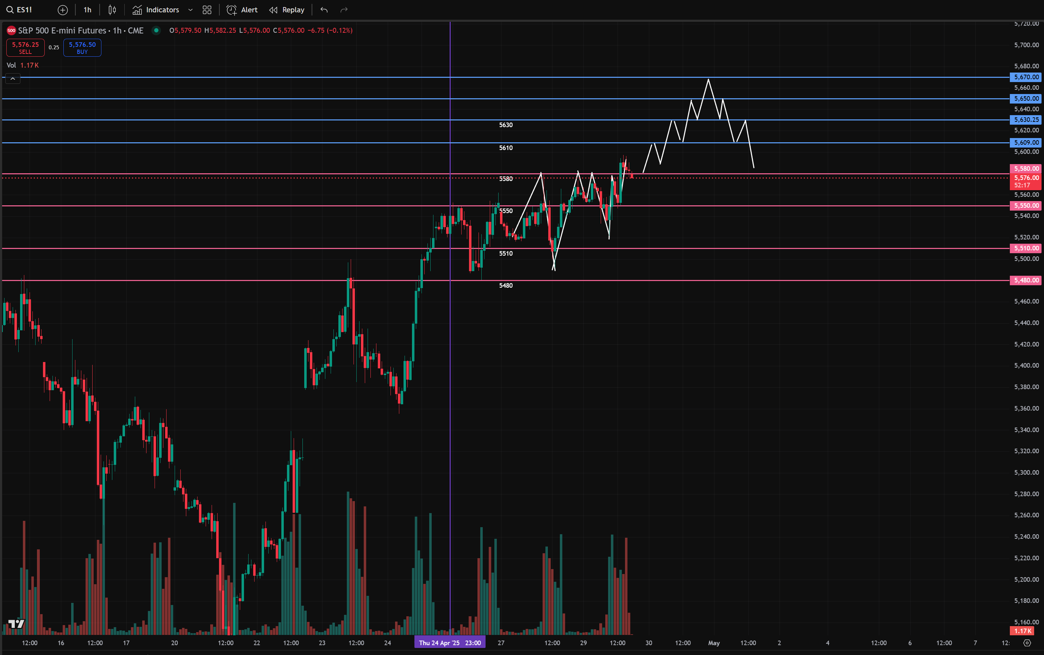1044x655 pixels.
Task: Click the green market status dot
Action: point(156,30)
